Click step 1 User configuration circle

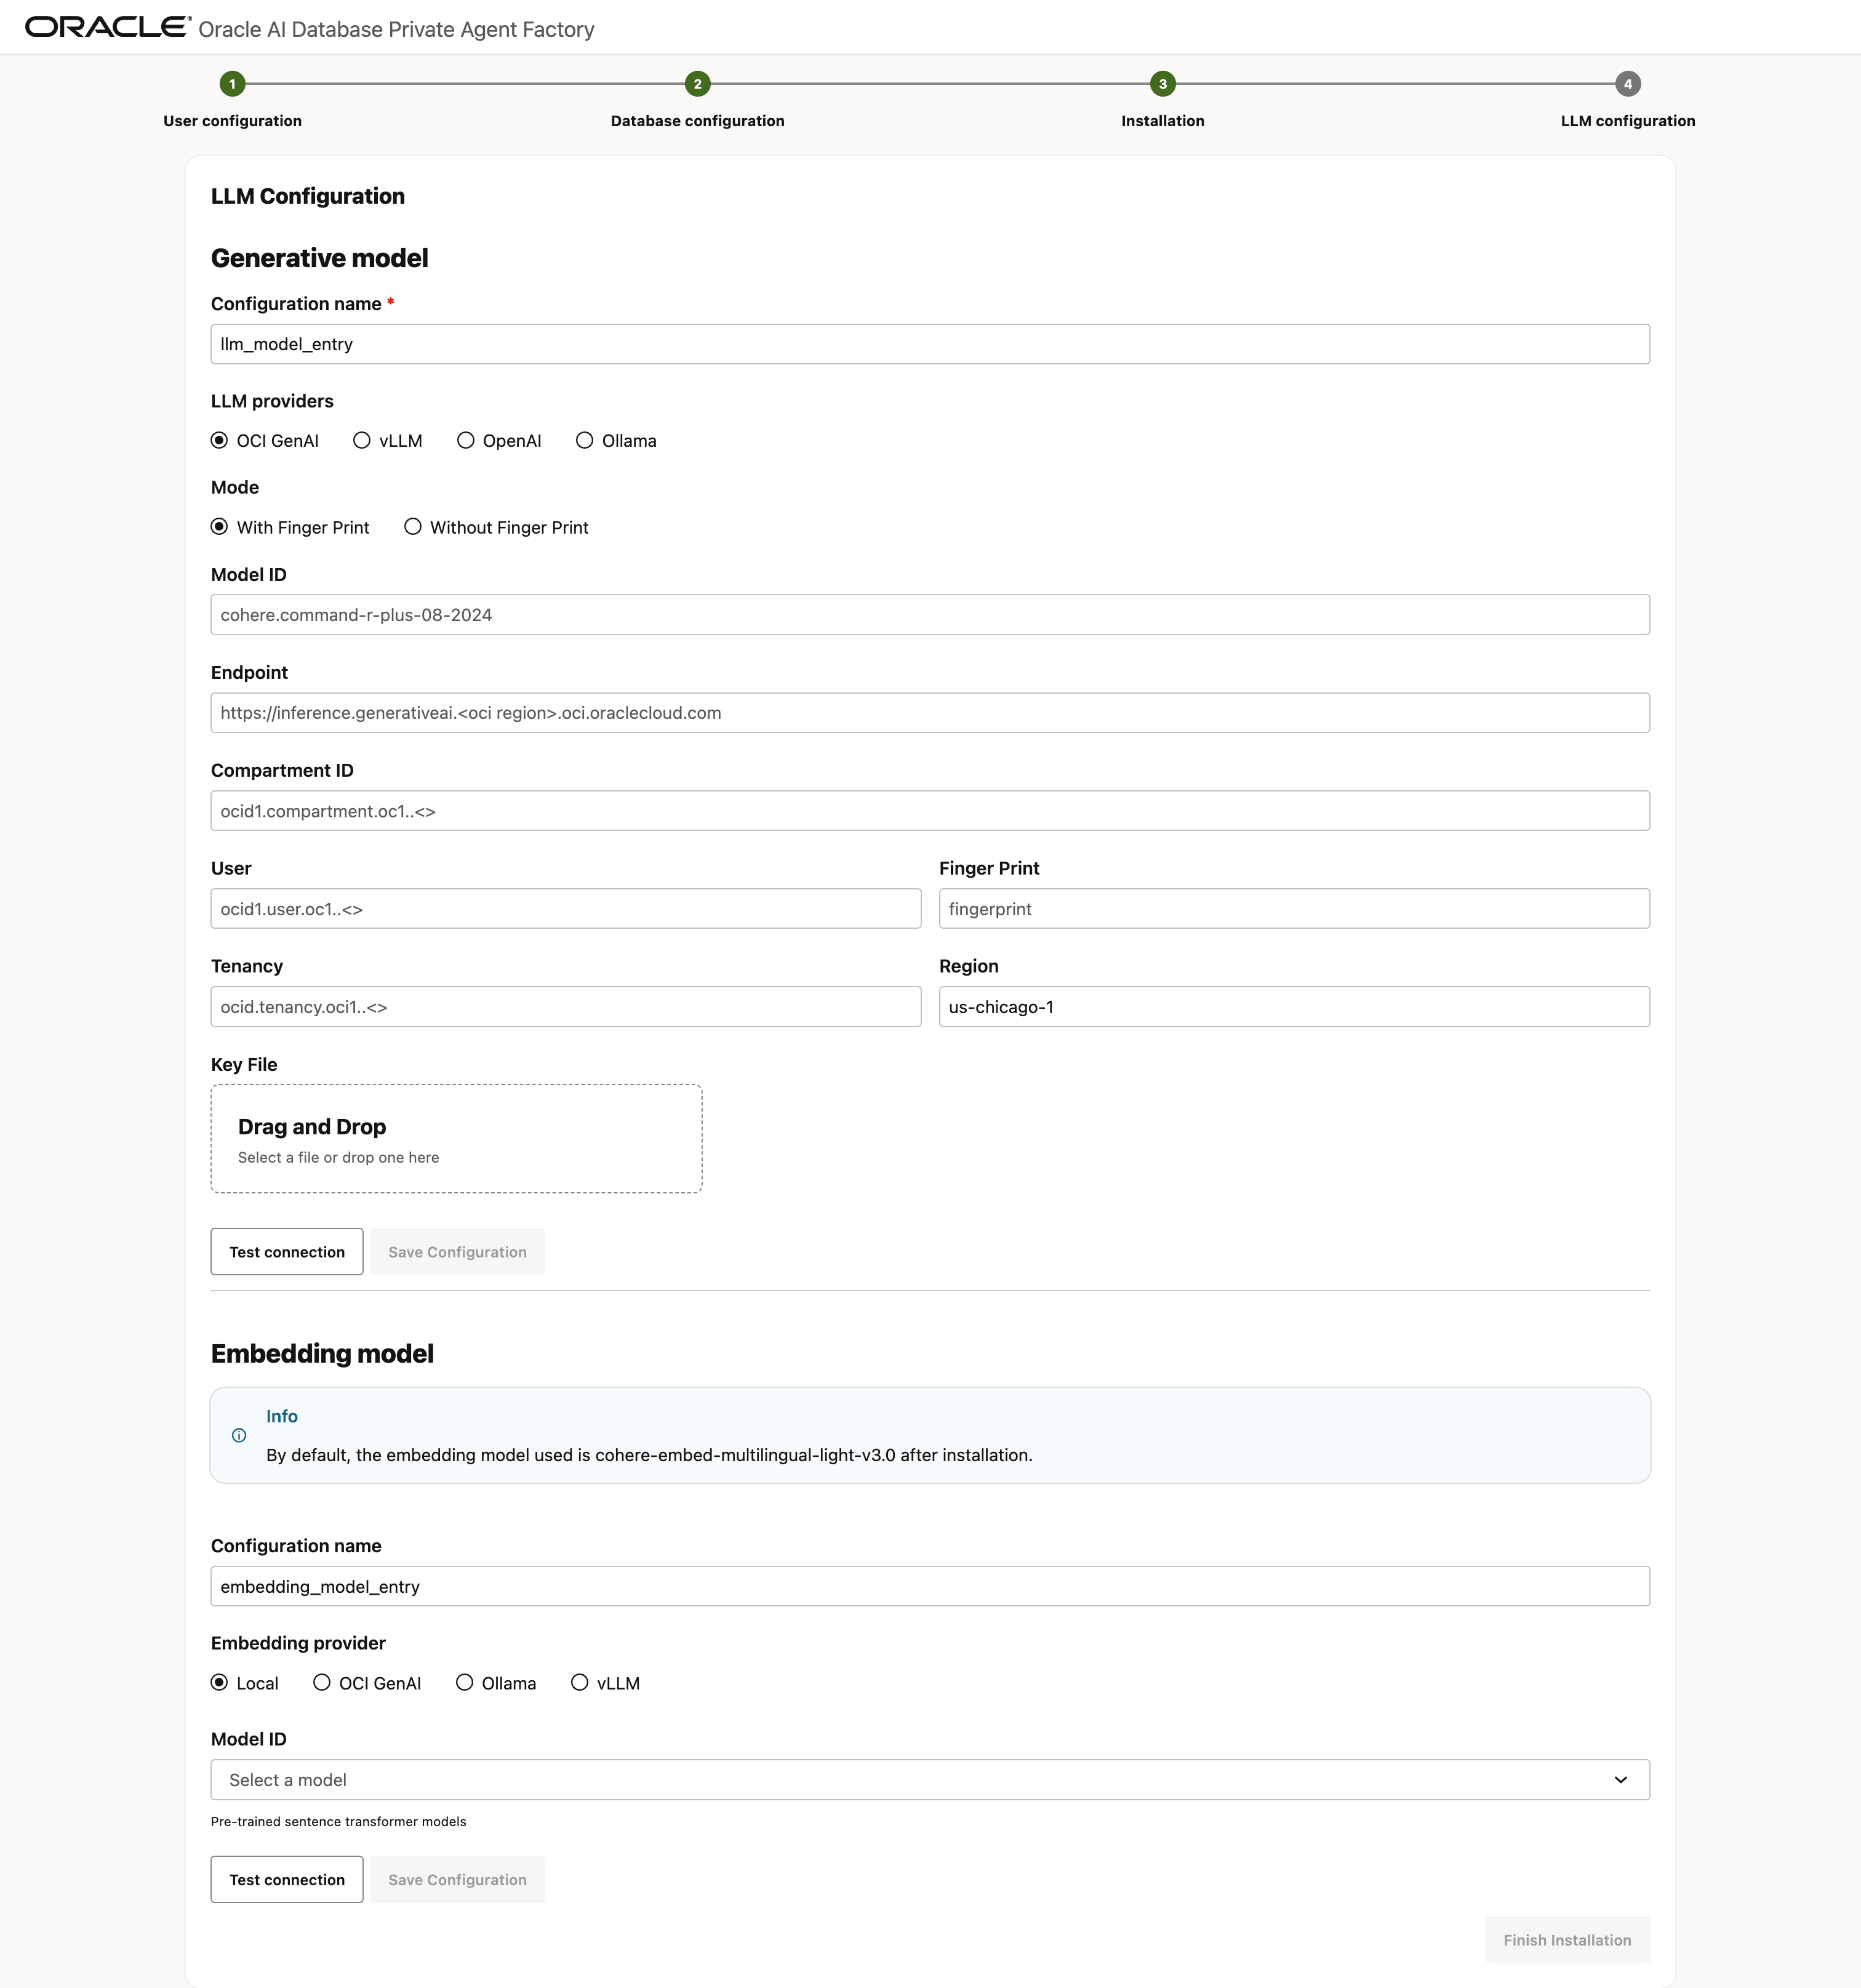click(232, 84)
